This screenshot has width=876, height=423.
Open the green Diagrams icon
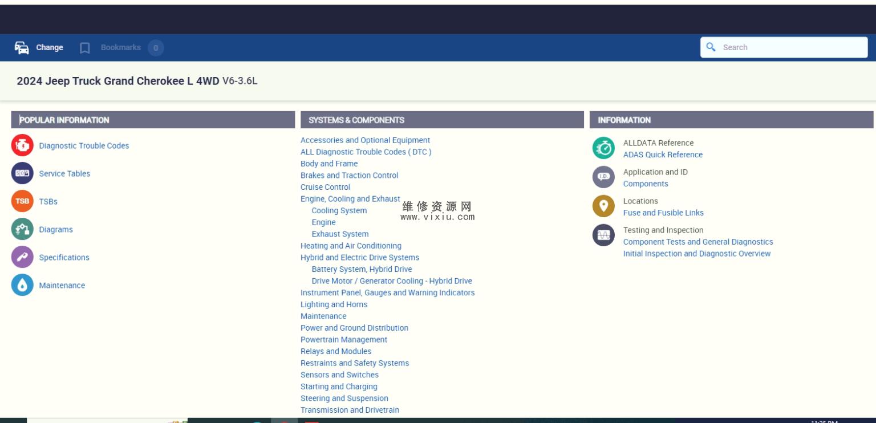[22, 229]
